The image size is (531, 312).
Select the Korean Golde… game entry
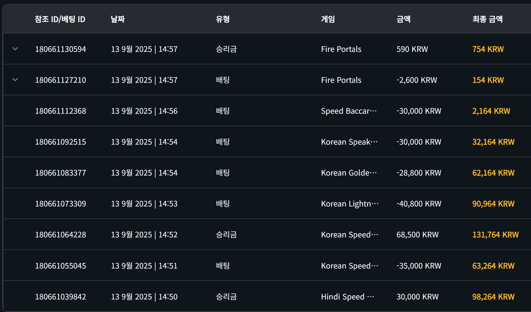[x=349, y=173]
